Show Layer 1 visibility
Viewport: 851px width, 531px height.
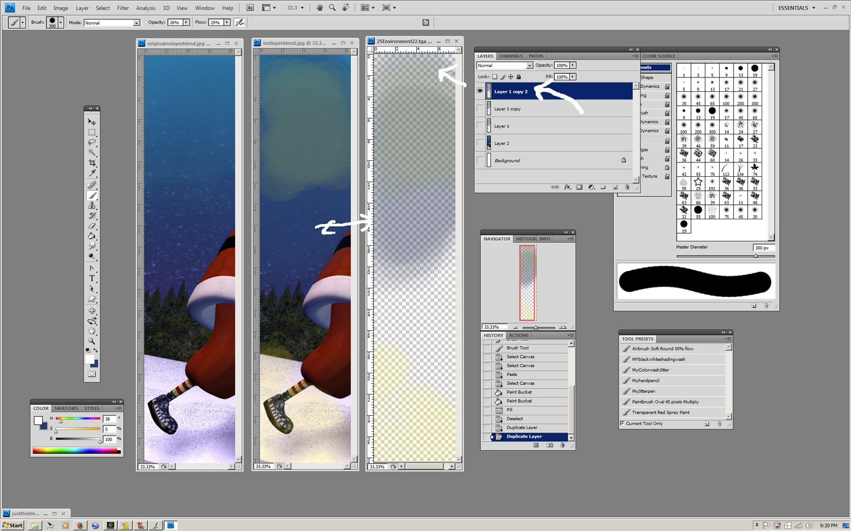point(480,126)
